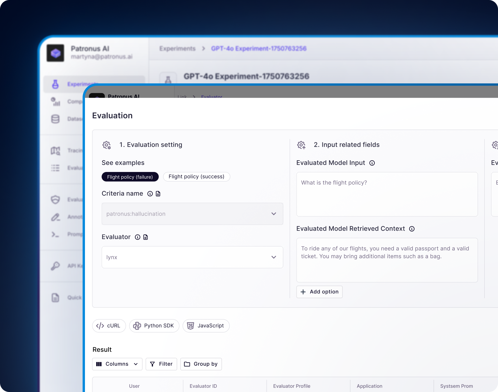The height and width of the screenshot is (392, 498).
Task: Switch to the cURL code tab
Action: (109, 326)
